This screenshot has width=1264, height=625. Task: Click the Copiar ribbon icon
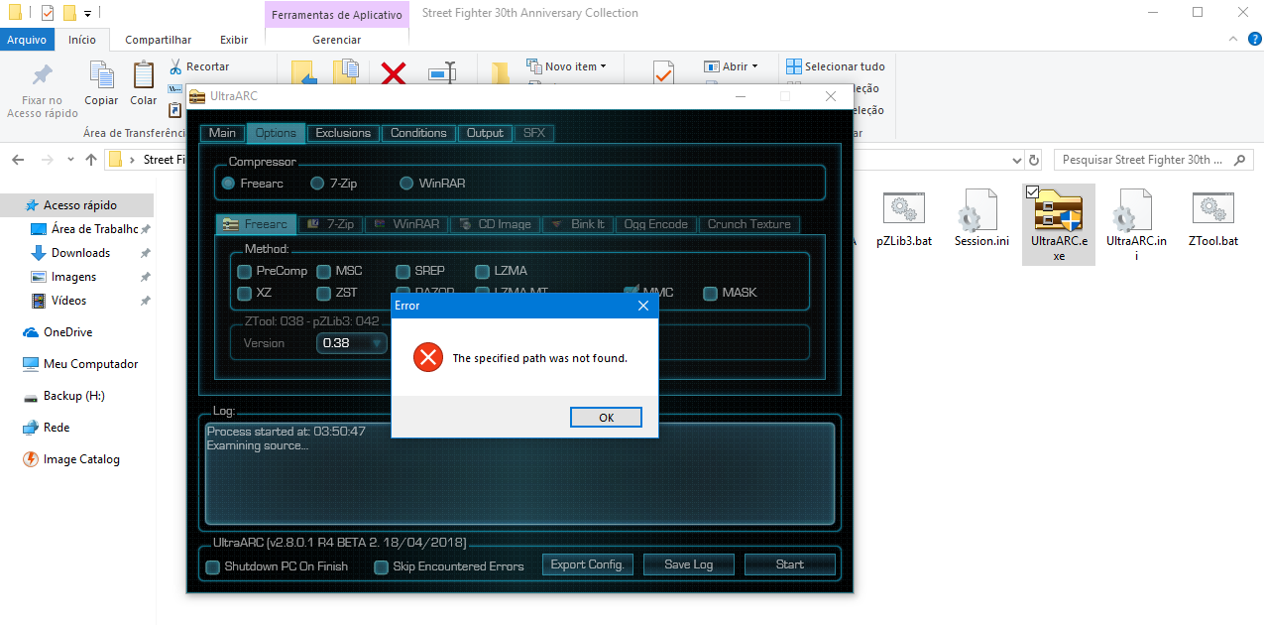(x=101, y=75)
